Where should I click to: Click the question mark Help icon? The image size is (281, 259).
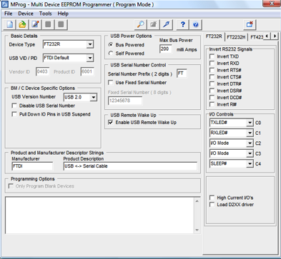pos(183,24)
